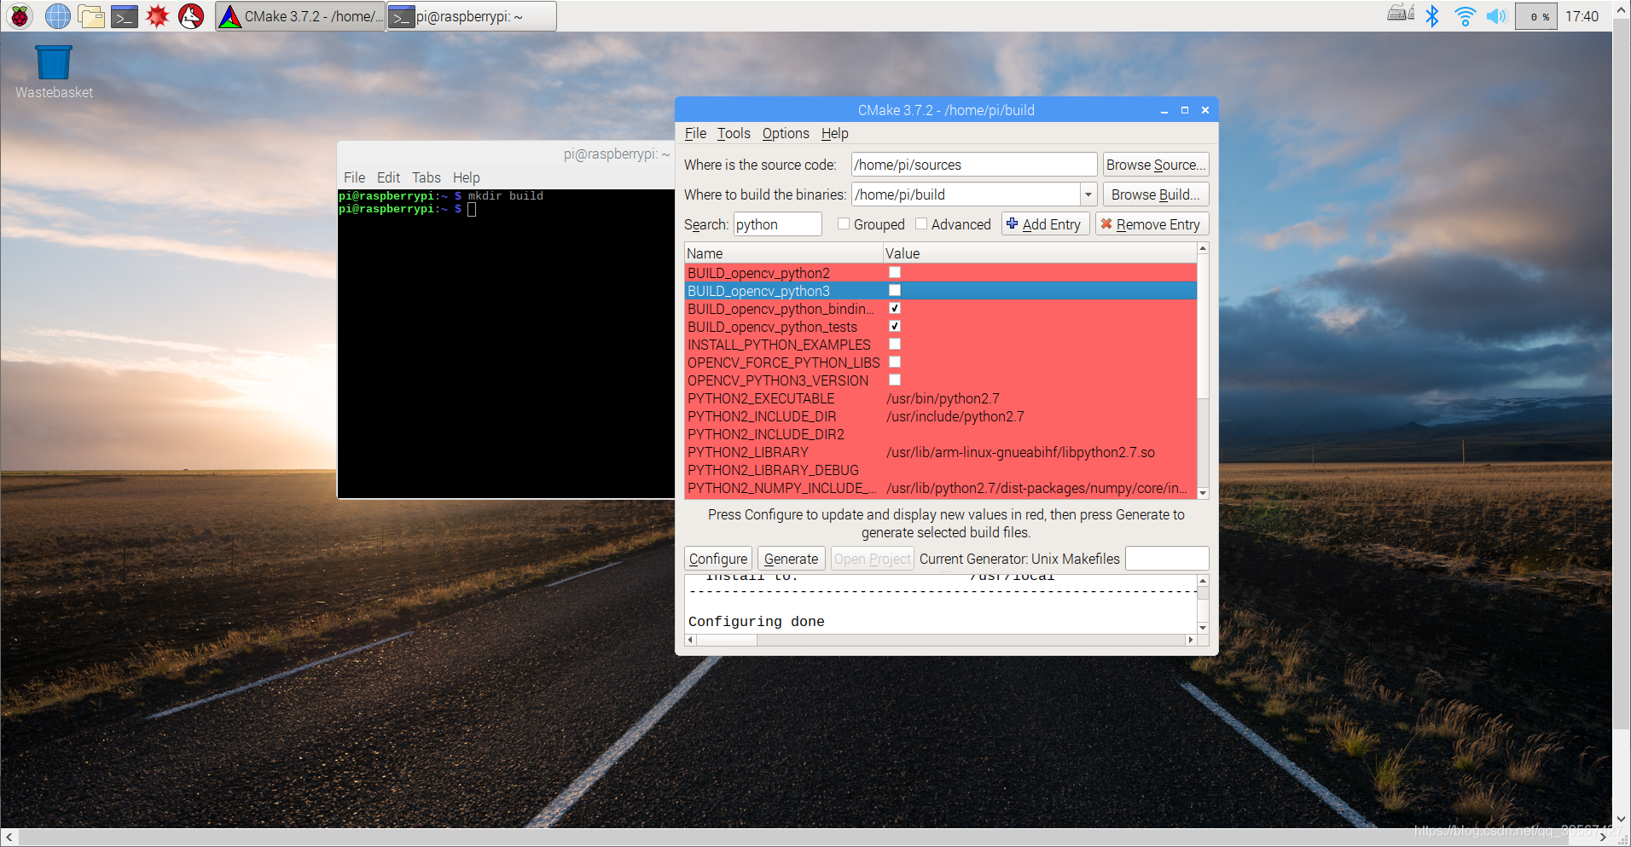
Task: Click the output log horizontal scrollbar thumb
Action: 726,640
